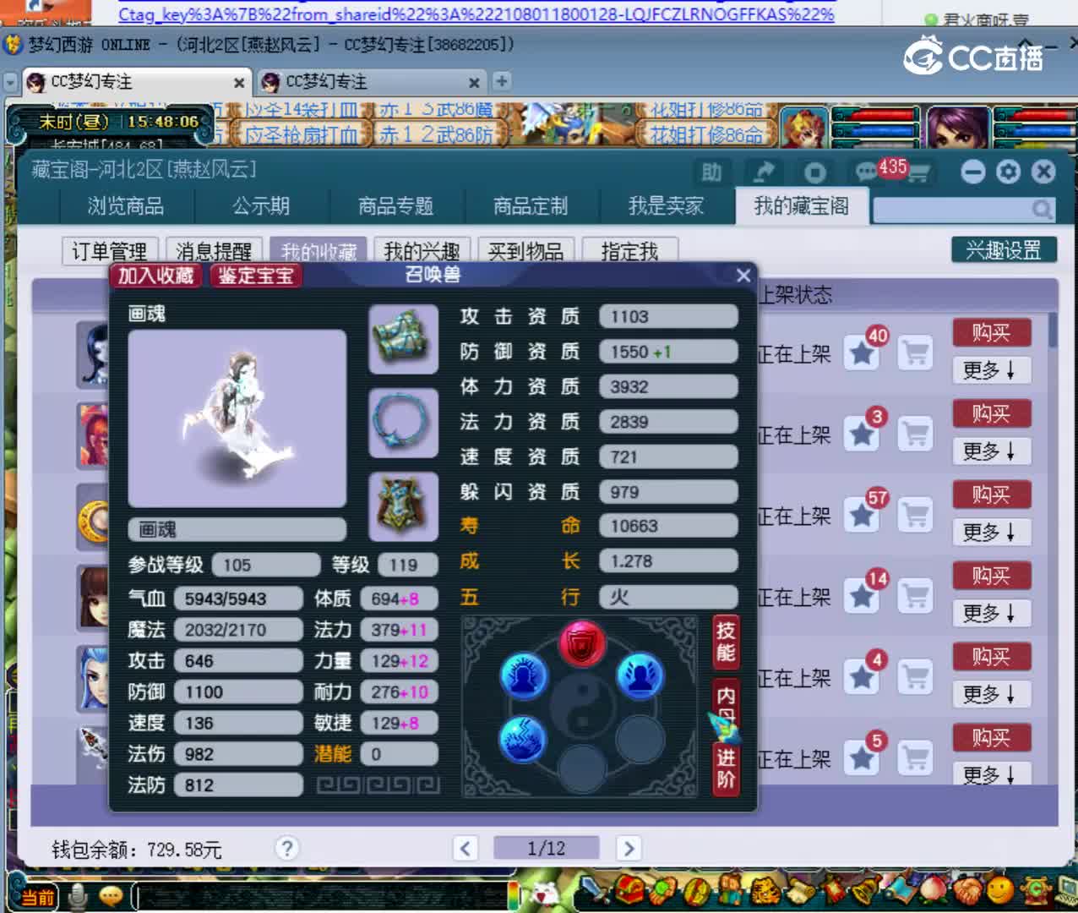Click the armor equipment slot icon
The width and height of the screenshot is (1078, 913).
click(404, 506)
